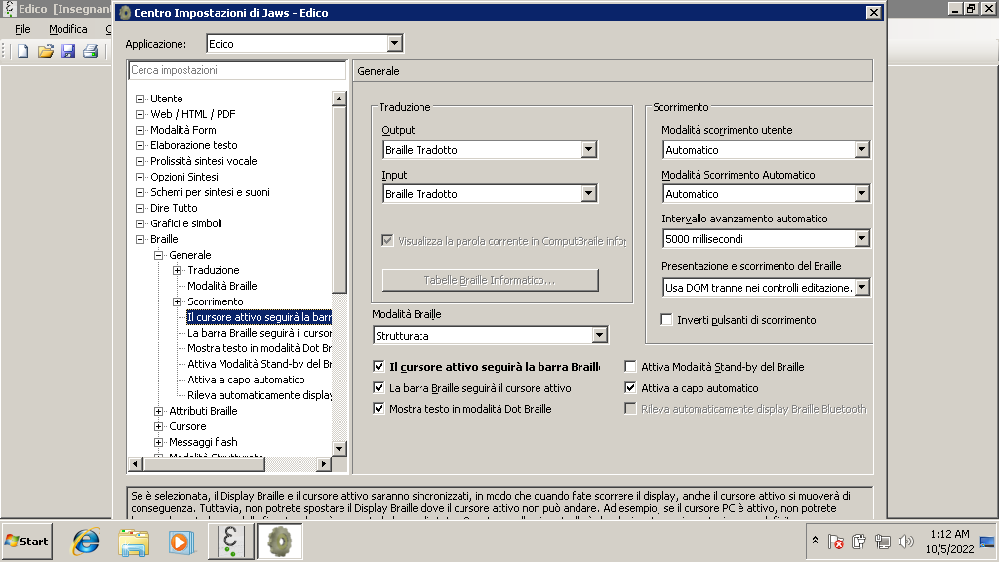Enable Attiva Modalità Stand-by del Braille
Image resolution: width=999 pixels, height=562 pixels.
tap(630, 367)
